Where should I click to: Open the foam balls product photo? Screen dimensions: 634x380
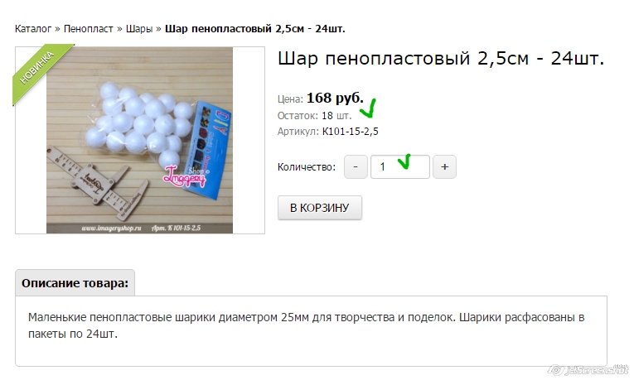139,140
